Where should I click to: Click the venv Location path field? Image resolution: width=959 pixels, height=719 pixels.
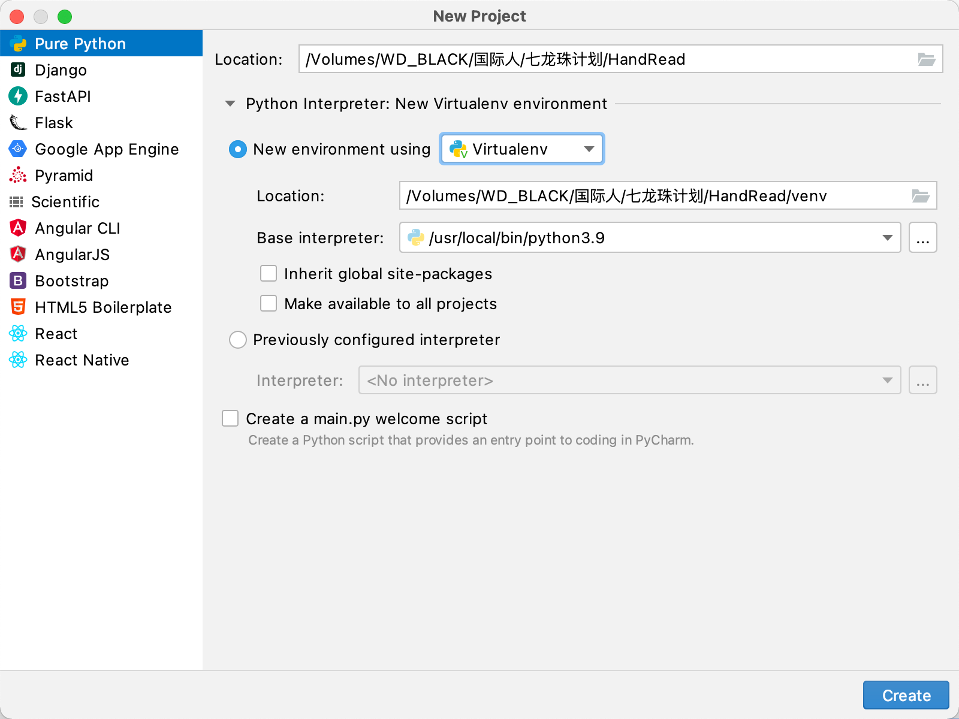(668, 195)
